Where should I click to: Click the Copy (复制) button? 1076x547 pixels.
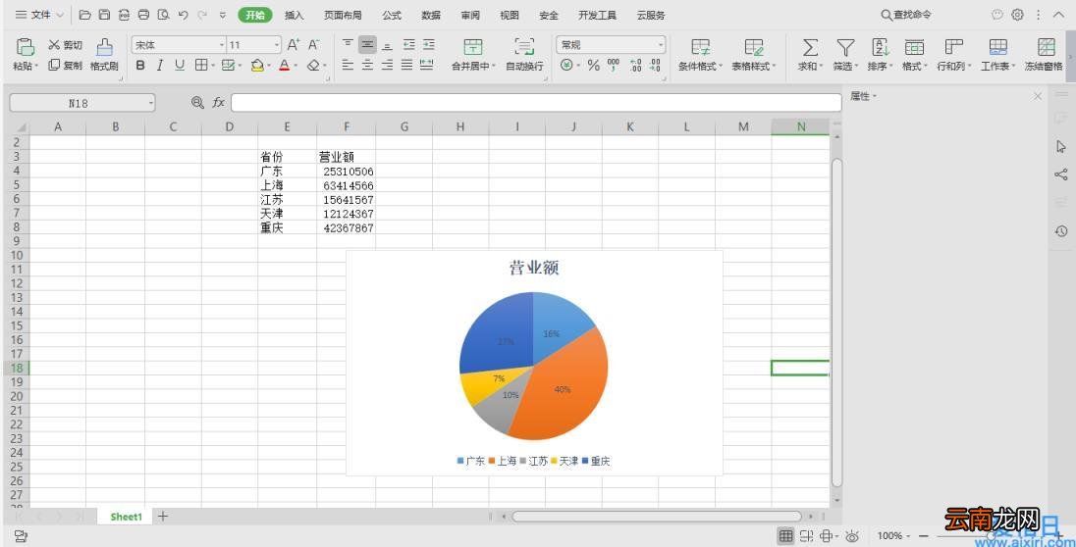tap(65, 66)
